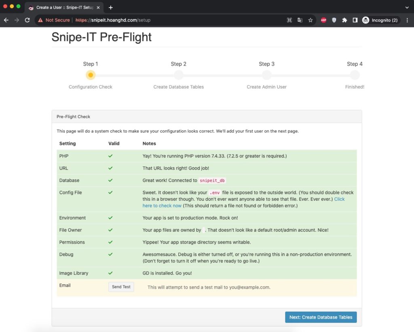Open Chrome three-dot menu
The image size is (414, 332).
click(407, 20)
